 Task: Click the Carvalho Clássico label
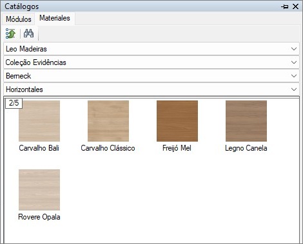click(x=108, y=148)
